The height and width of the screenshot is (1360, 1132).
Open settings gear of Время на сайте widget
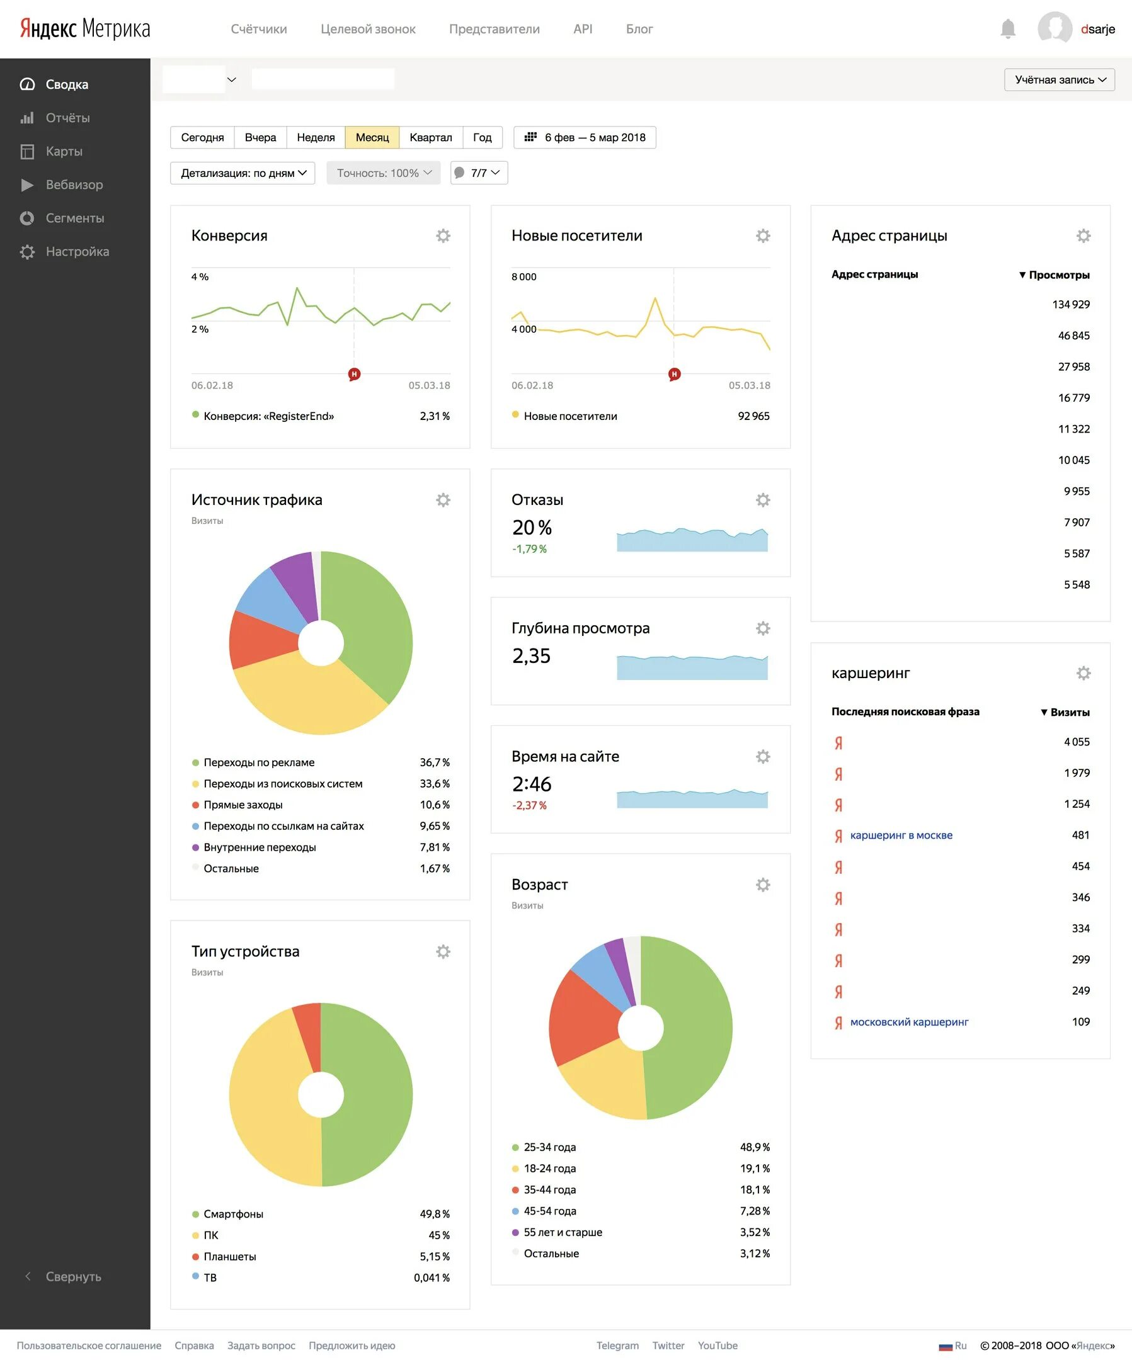pyautogui.click(x=763, y=756)
